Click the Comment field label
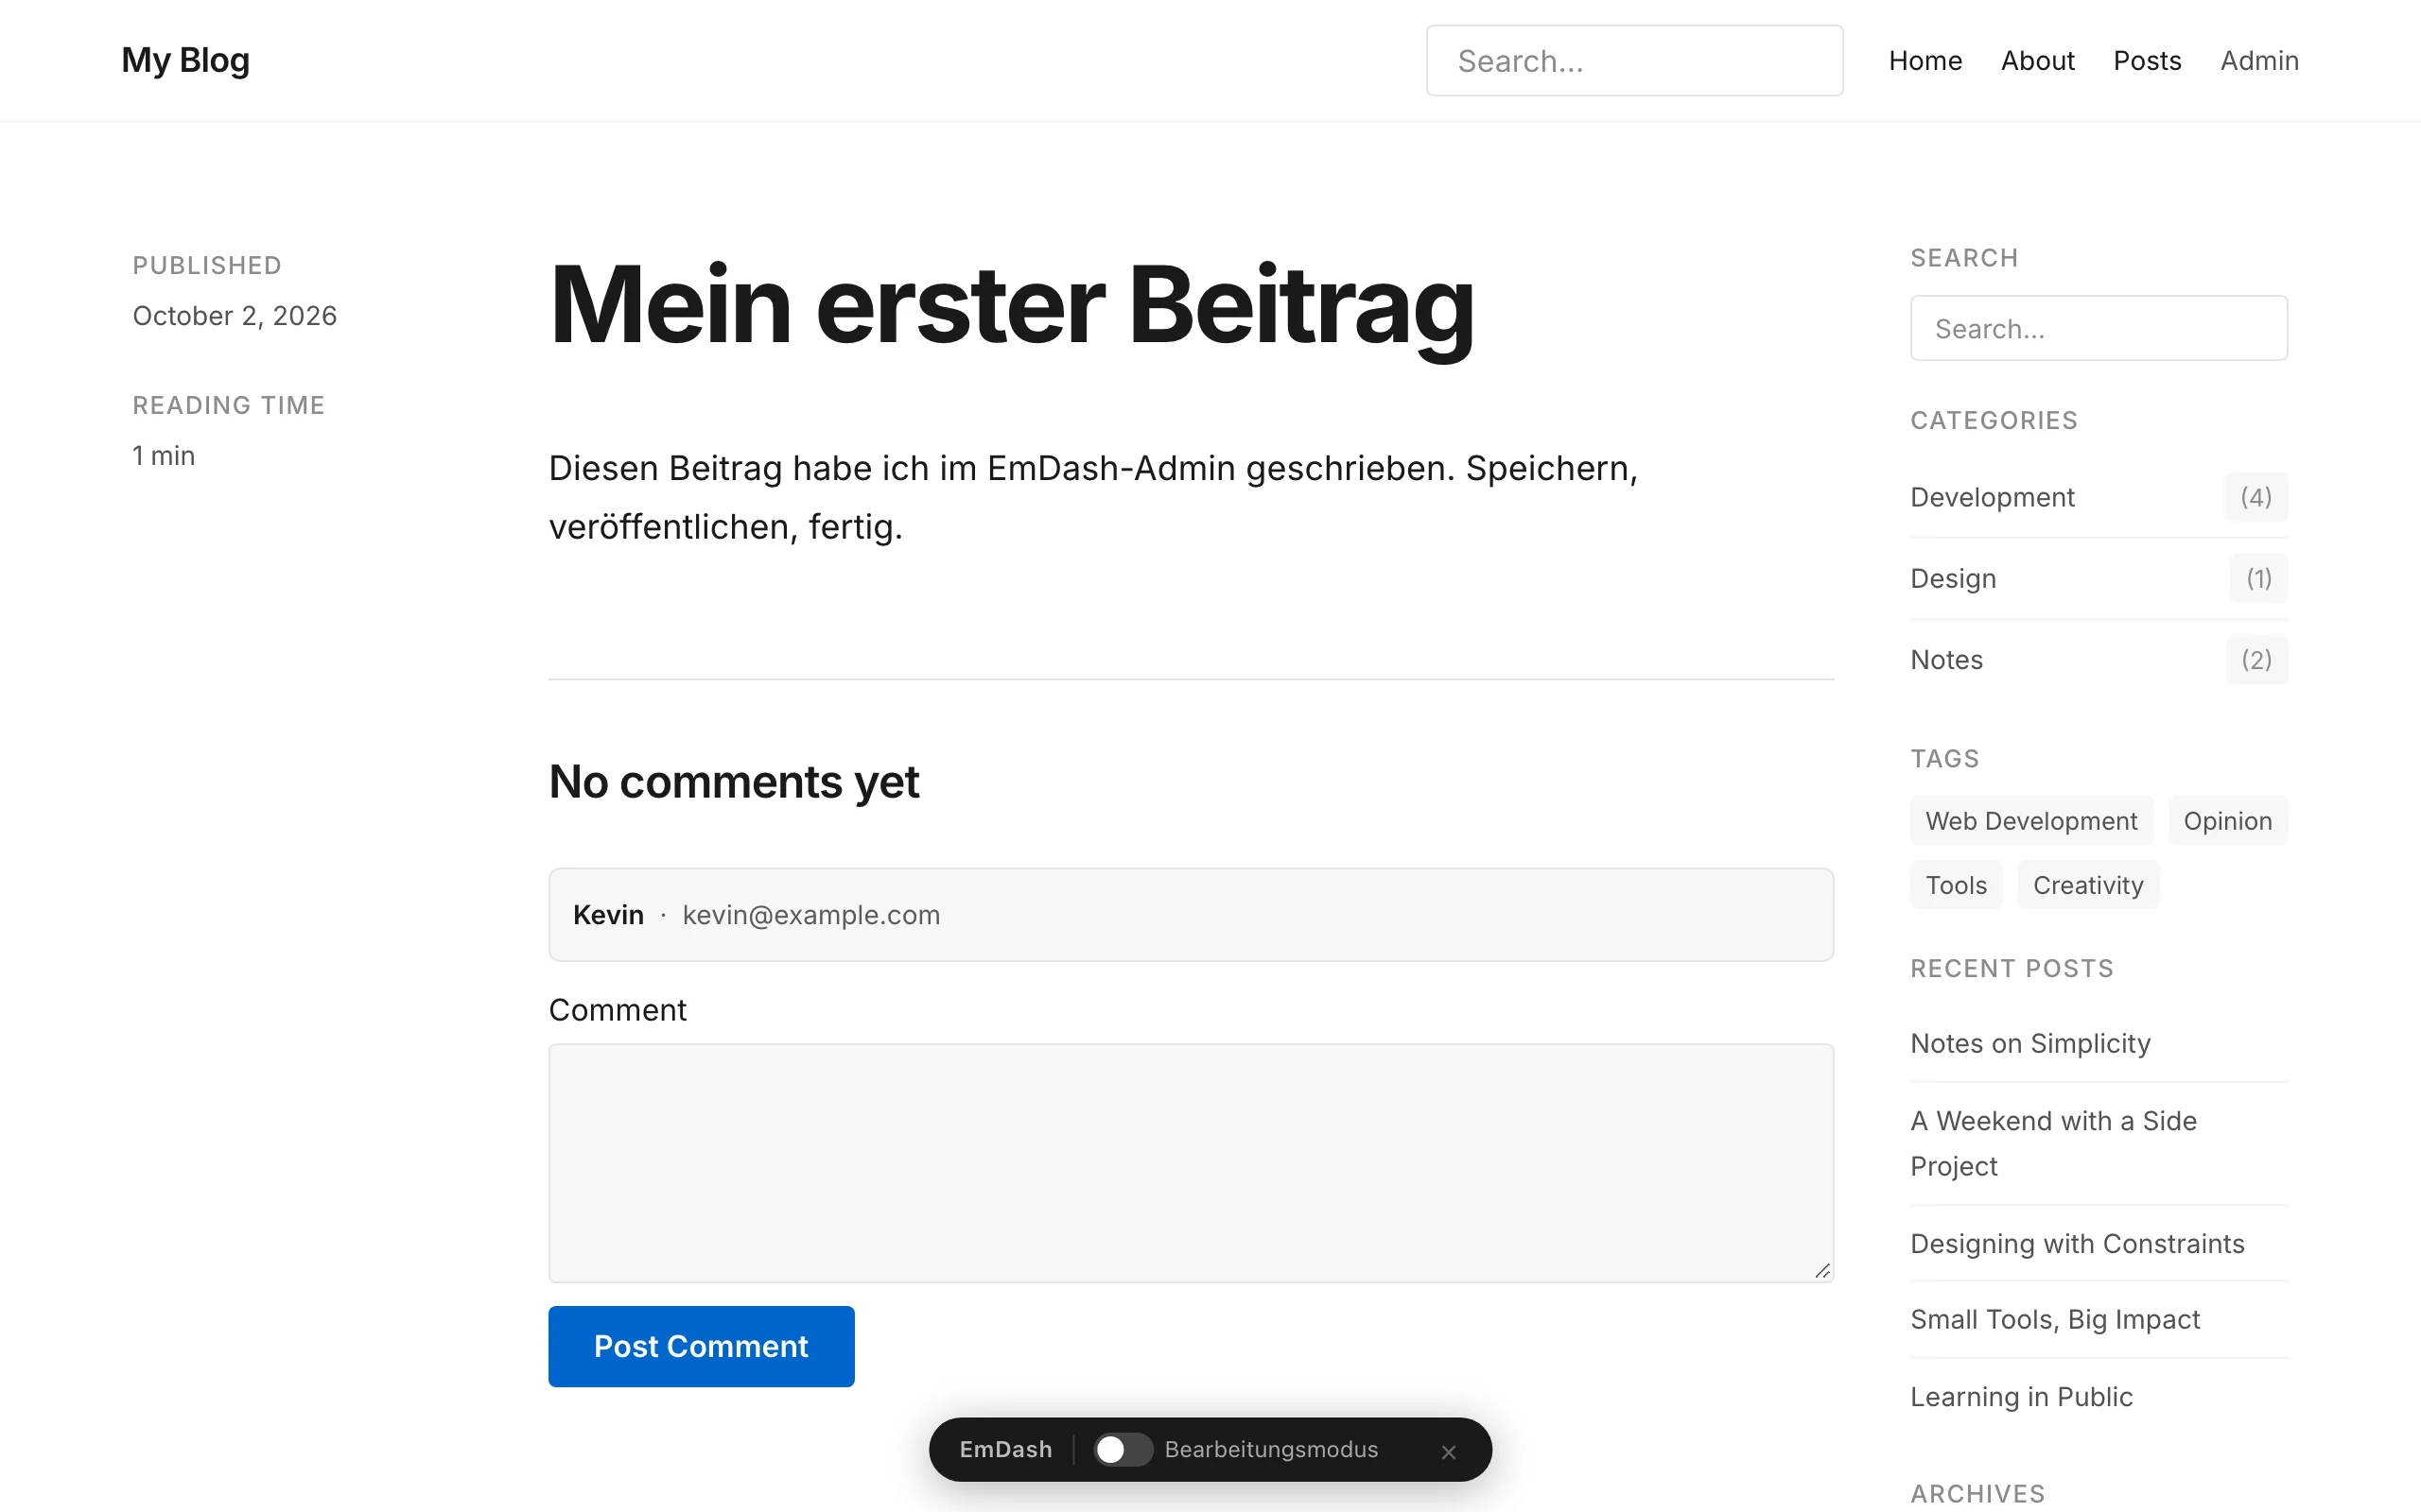Image resolution: width=2421 pixels, height=1512 pixels. [x=618, y=1010]
